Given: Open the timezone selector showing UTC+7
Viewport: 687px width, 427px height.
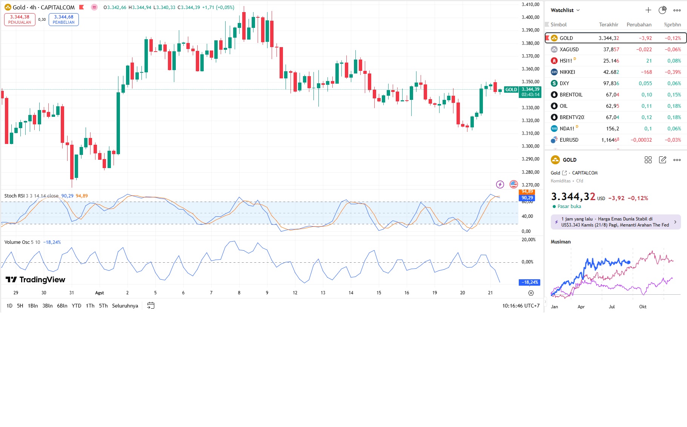Looking at the screenshot, I should pyautogui.click(x=521, y=306).
